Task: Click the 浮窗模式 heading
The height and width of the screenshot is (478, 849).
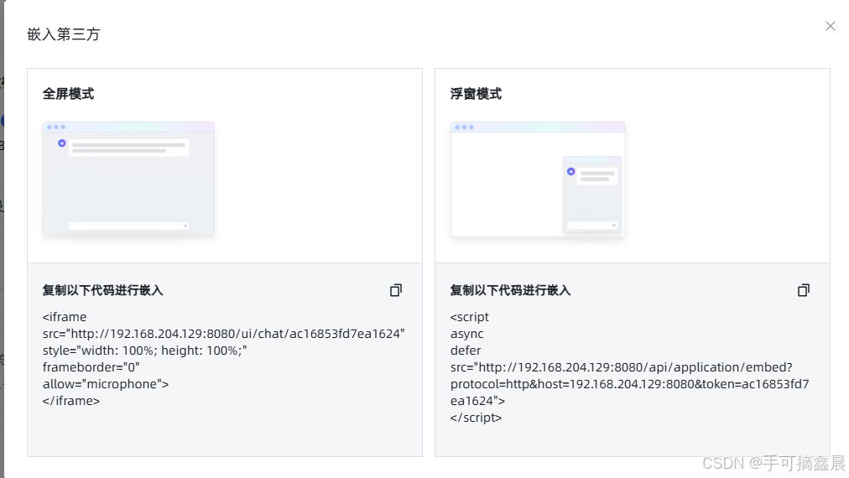Action: tap(476, 94)
